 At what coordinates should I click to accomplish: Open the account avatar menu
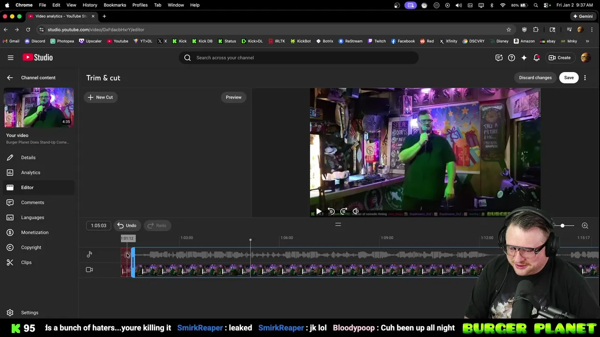[x=585, y=58]
